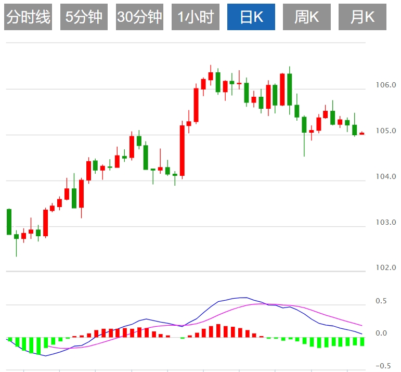
Task: Switch to the 分时线 tab
Action: point(28,17)
